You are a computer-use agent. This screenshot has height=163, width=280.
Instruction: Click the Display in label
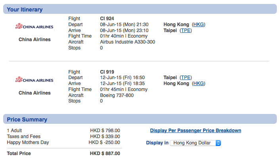[x=157, y=143]
